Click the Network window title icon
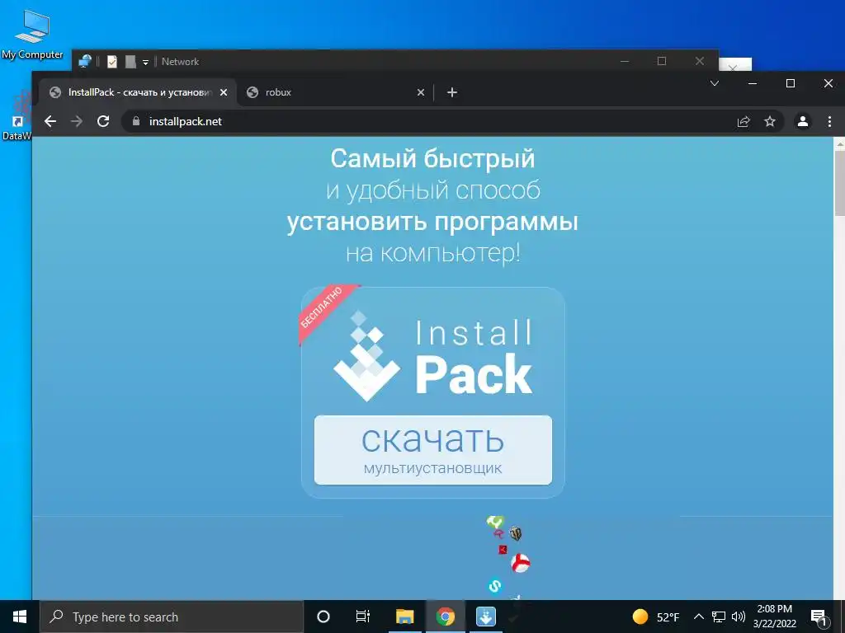Image resolution: width=845 pixels, height=633 pixels. click(x=85, y=61)
